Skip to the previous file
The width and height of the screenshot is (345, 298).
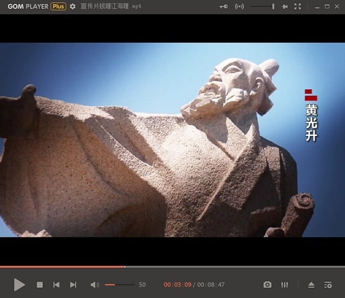point(56,285)
